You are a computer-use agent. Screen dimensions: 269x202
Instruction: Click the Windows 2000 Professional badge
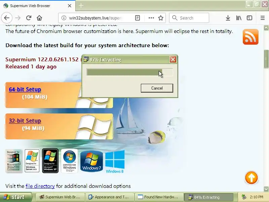click(14, 161)
